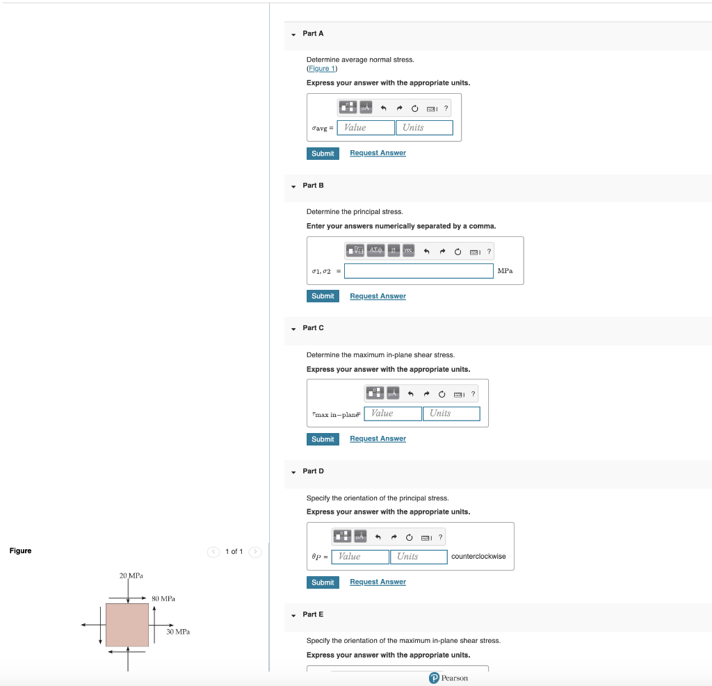Redo in Part C toolbar
This screenshot has width=712, height=686.
(426, 394)
